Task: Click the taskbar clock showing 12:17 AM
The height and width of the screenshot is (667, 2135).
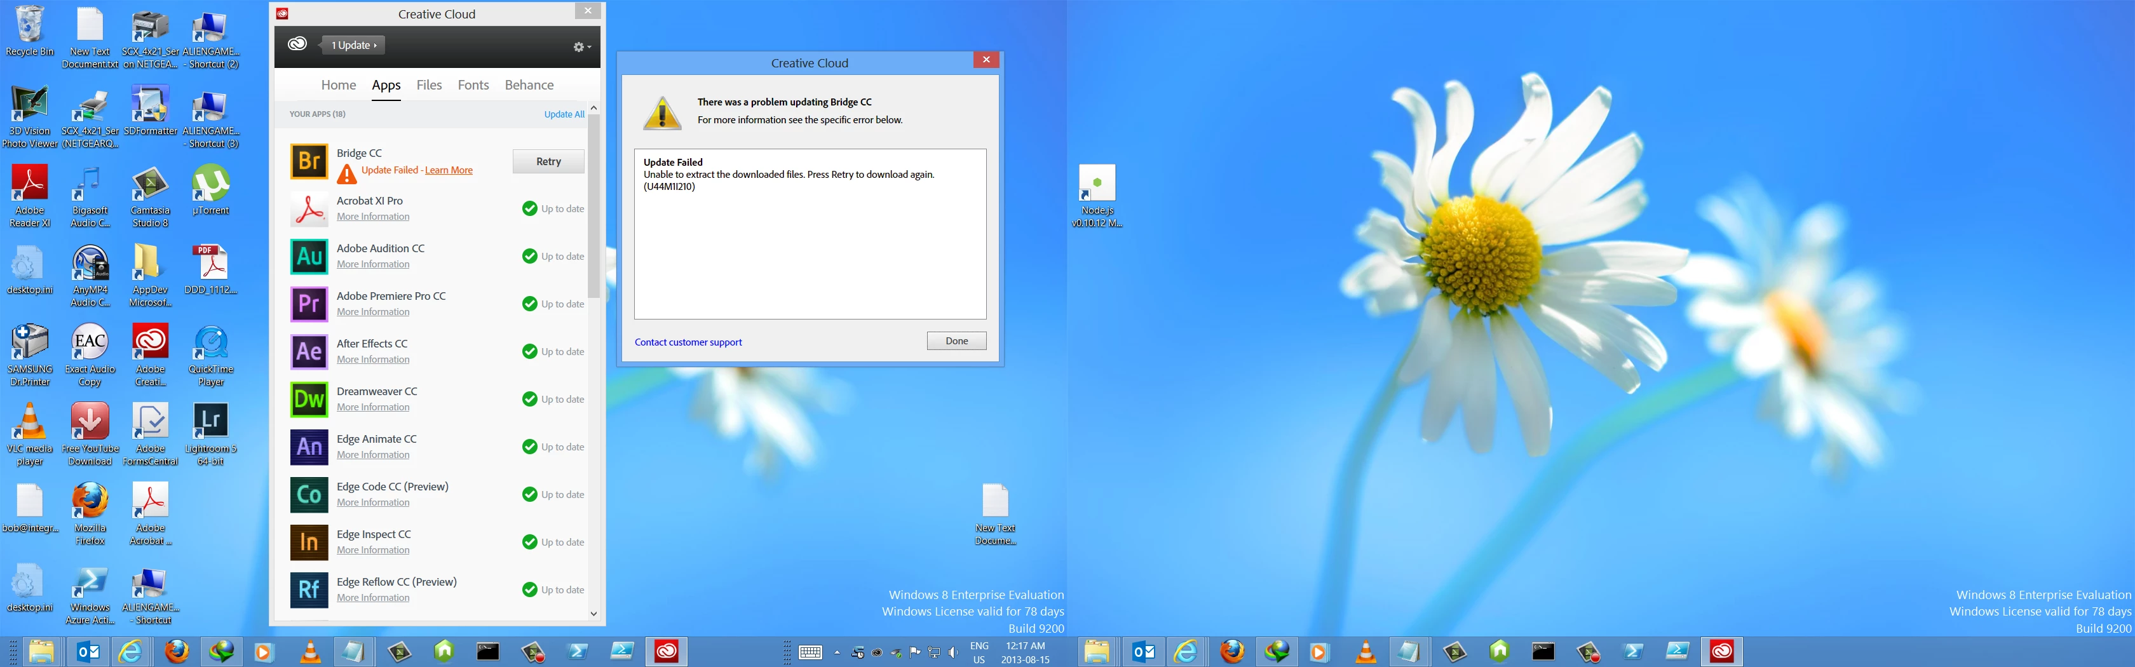Action: (x=1025, y=652)
